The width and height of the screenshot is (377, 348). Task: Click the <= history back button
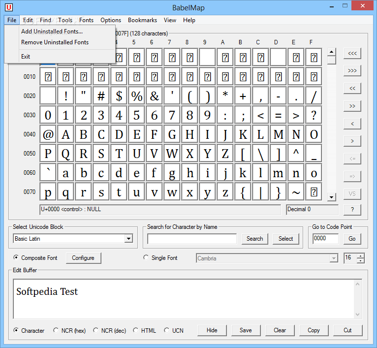coord(352,158)
